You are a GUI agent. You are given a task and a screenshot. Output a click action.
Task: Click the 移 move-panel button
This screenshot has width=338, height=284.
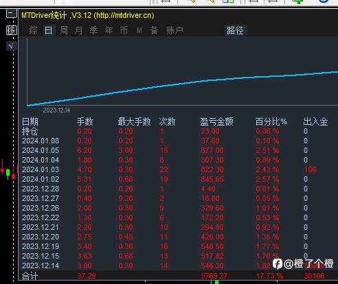tap(11, 30)
